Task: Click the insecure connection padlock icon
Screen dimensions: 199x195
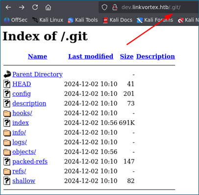Action: 115,7
